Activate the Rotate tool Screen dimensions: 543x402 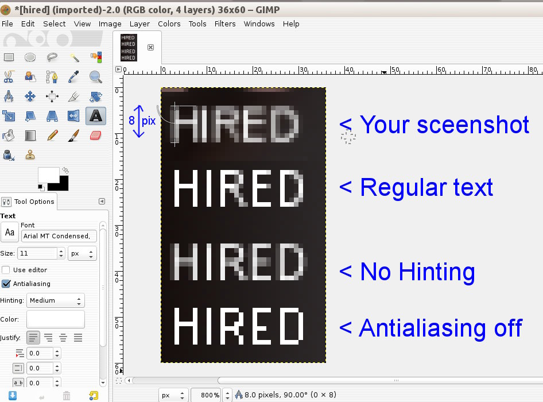96,96
